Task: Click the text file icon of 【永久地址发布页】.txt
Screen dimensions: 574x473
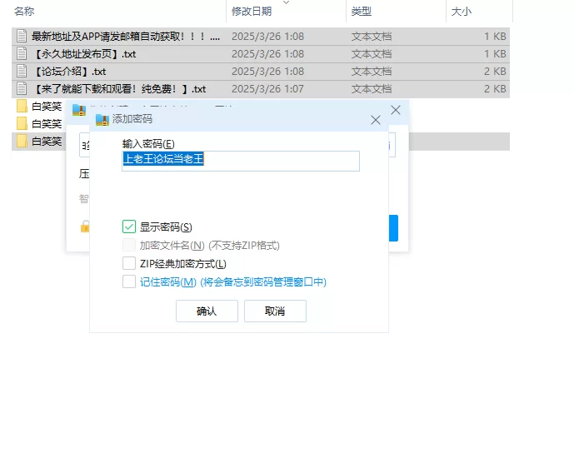Action: pyautogui.click(x=22, y=54)
